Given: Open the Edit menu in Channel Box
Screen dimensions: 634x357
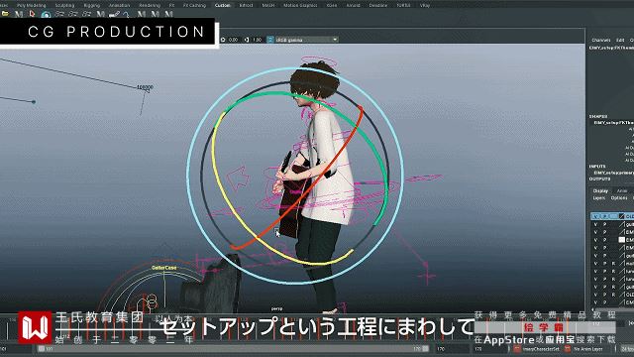Looking at the screenshot, I should (620, 40).
